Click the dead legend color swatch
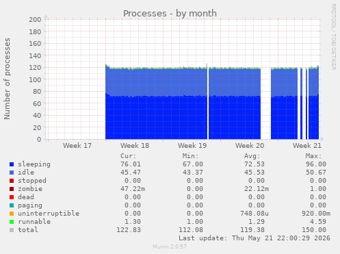 [12, 197]
